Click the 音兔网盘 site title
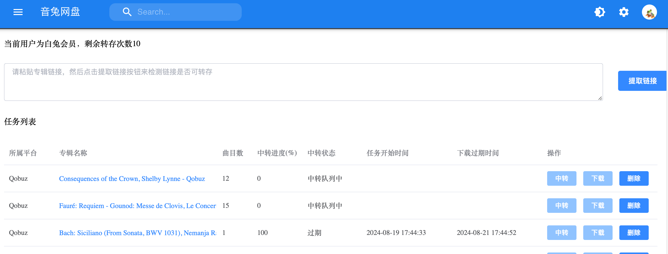The image size is (668, 254). pos(60,12)
